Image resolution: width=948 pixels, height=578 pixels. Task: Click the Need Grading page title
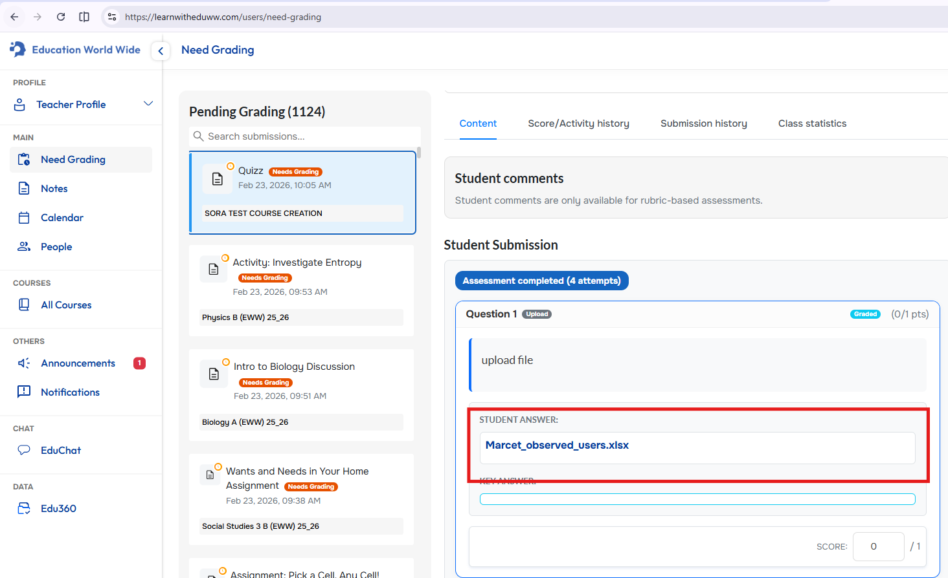tap(218, 50)
